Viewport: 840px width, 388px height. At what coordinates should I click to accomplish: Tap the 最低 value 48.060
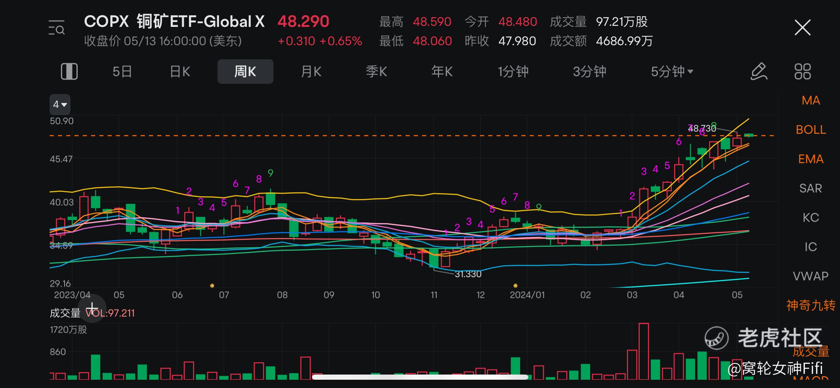tap(432, 41)
